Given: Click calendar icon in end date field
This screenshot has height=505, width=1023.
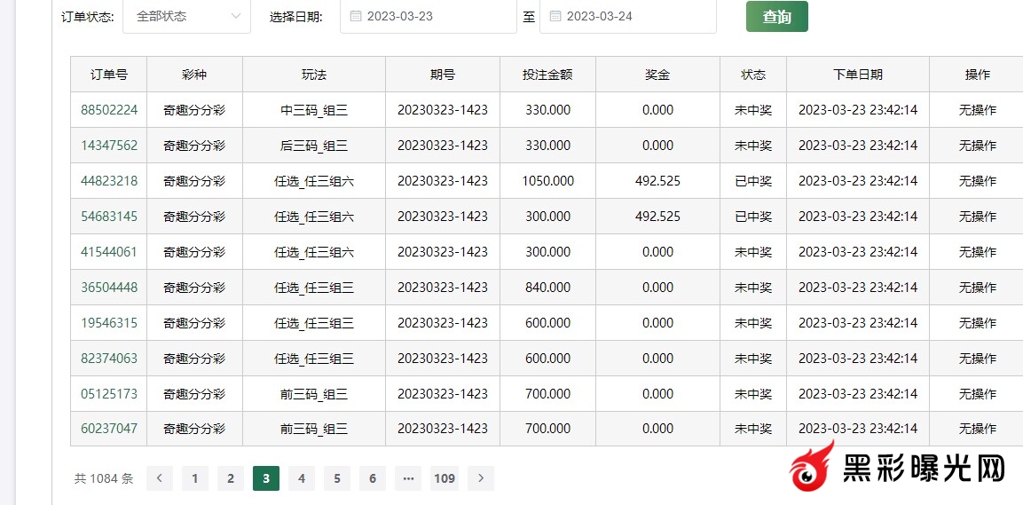Looking at the screenshot, I should coord(555,16).
